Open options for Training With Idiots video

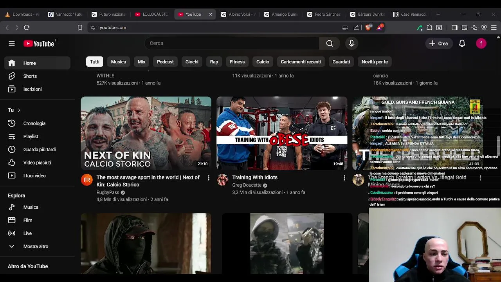[x=344, y=178]
